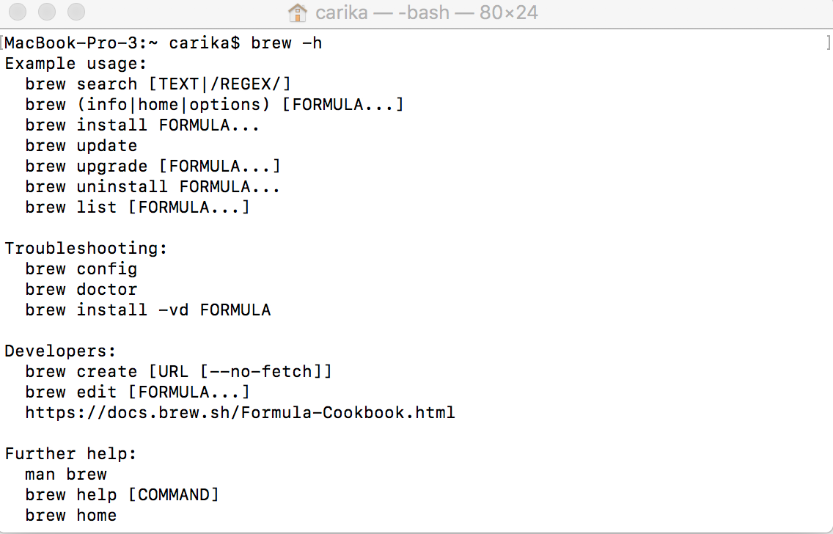Open the Formula-Cookbook.html documentation link
833x534 pixels.
click(239, 412)
